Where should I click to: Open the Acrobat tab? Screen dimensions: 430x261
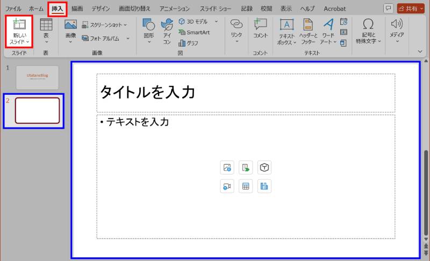click(x=334, y=9)
